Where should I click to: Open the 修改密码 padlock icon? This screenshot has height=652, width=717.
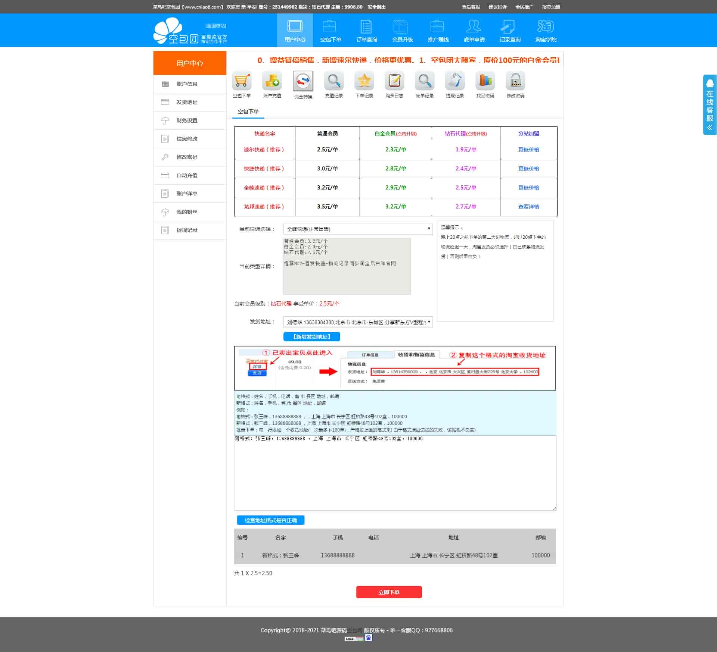coord(515,81)
